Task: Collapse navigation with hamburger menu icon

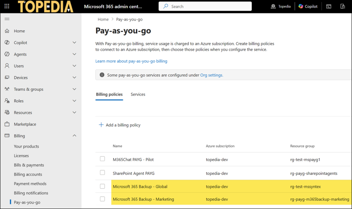Action: point(7,19)
